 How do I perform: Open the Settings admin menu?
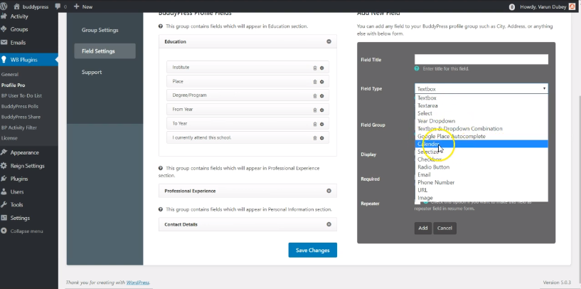[20, 218]
